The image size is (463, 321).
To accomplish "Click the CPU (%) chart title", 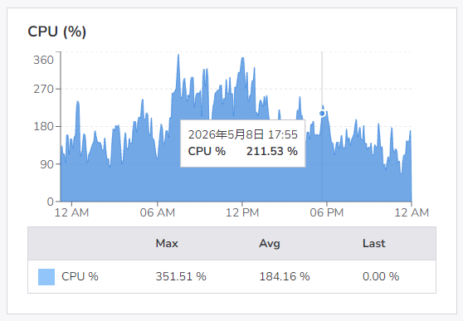I will tap(57, 32).
